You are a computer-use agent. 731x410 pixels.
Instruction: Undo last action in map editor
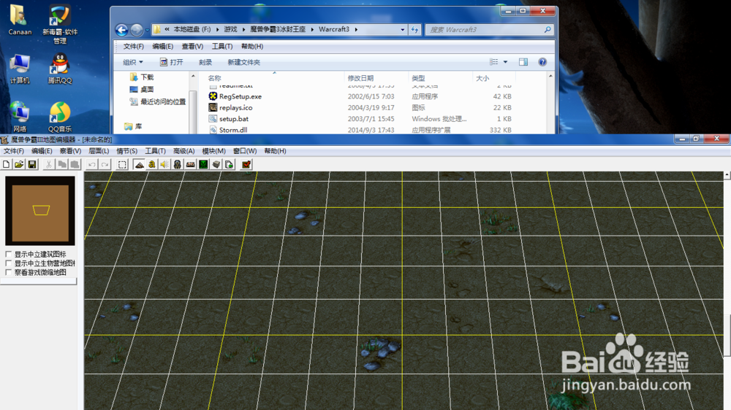click(92, 164)
